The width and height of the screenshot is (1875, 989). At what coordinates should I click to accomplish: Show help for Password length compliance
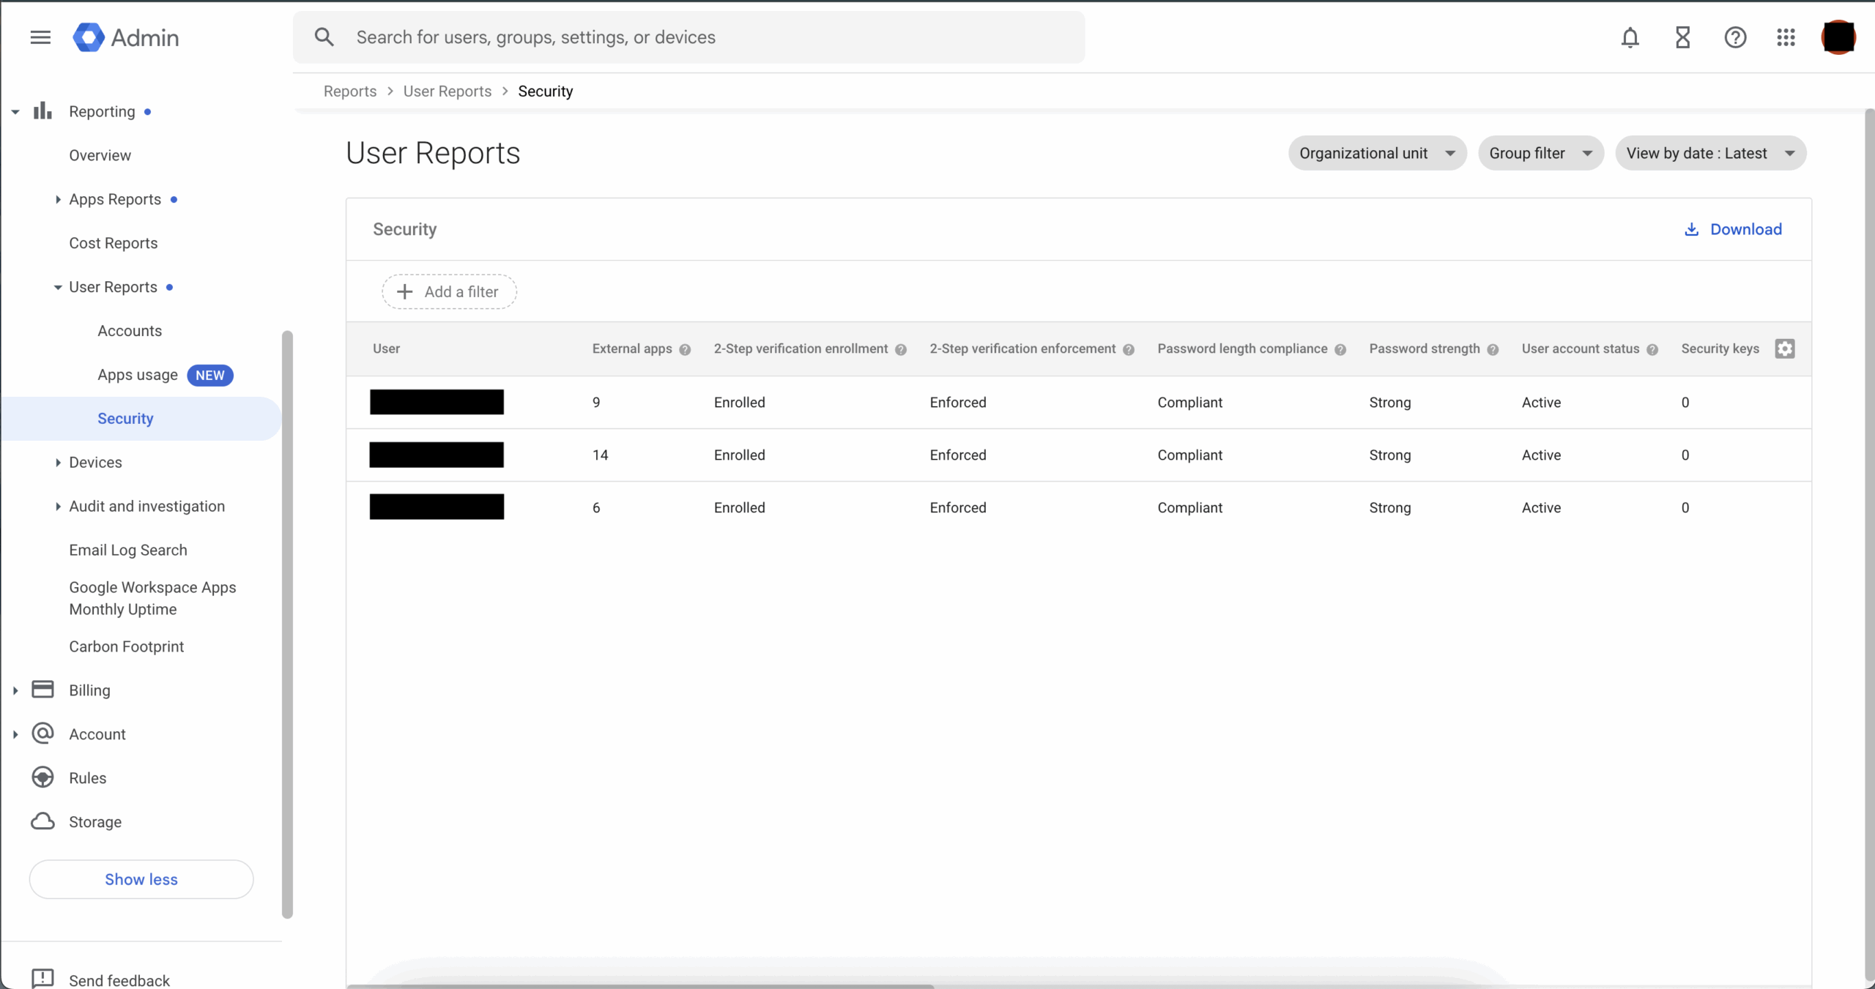pos(1340,349)
